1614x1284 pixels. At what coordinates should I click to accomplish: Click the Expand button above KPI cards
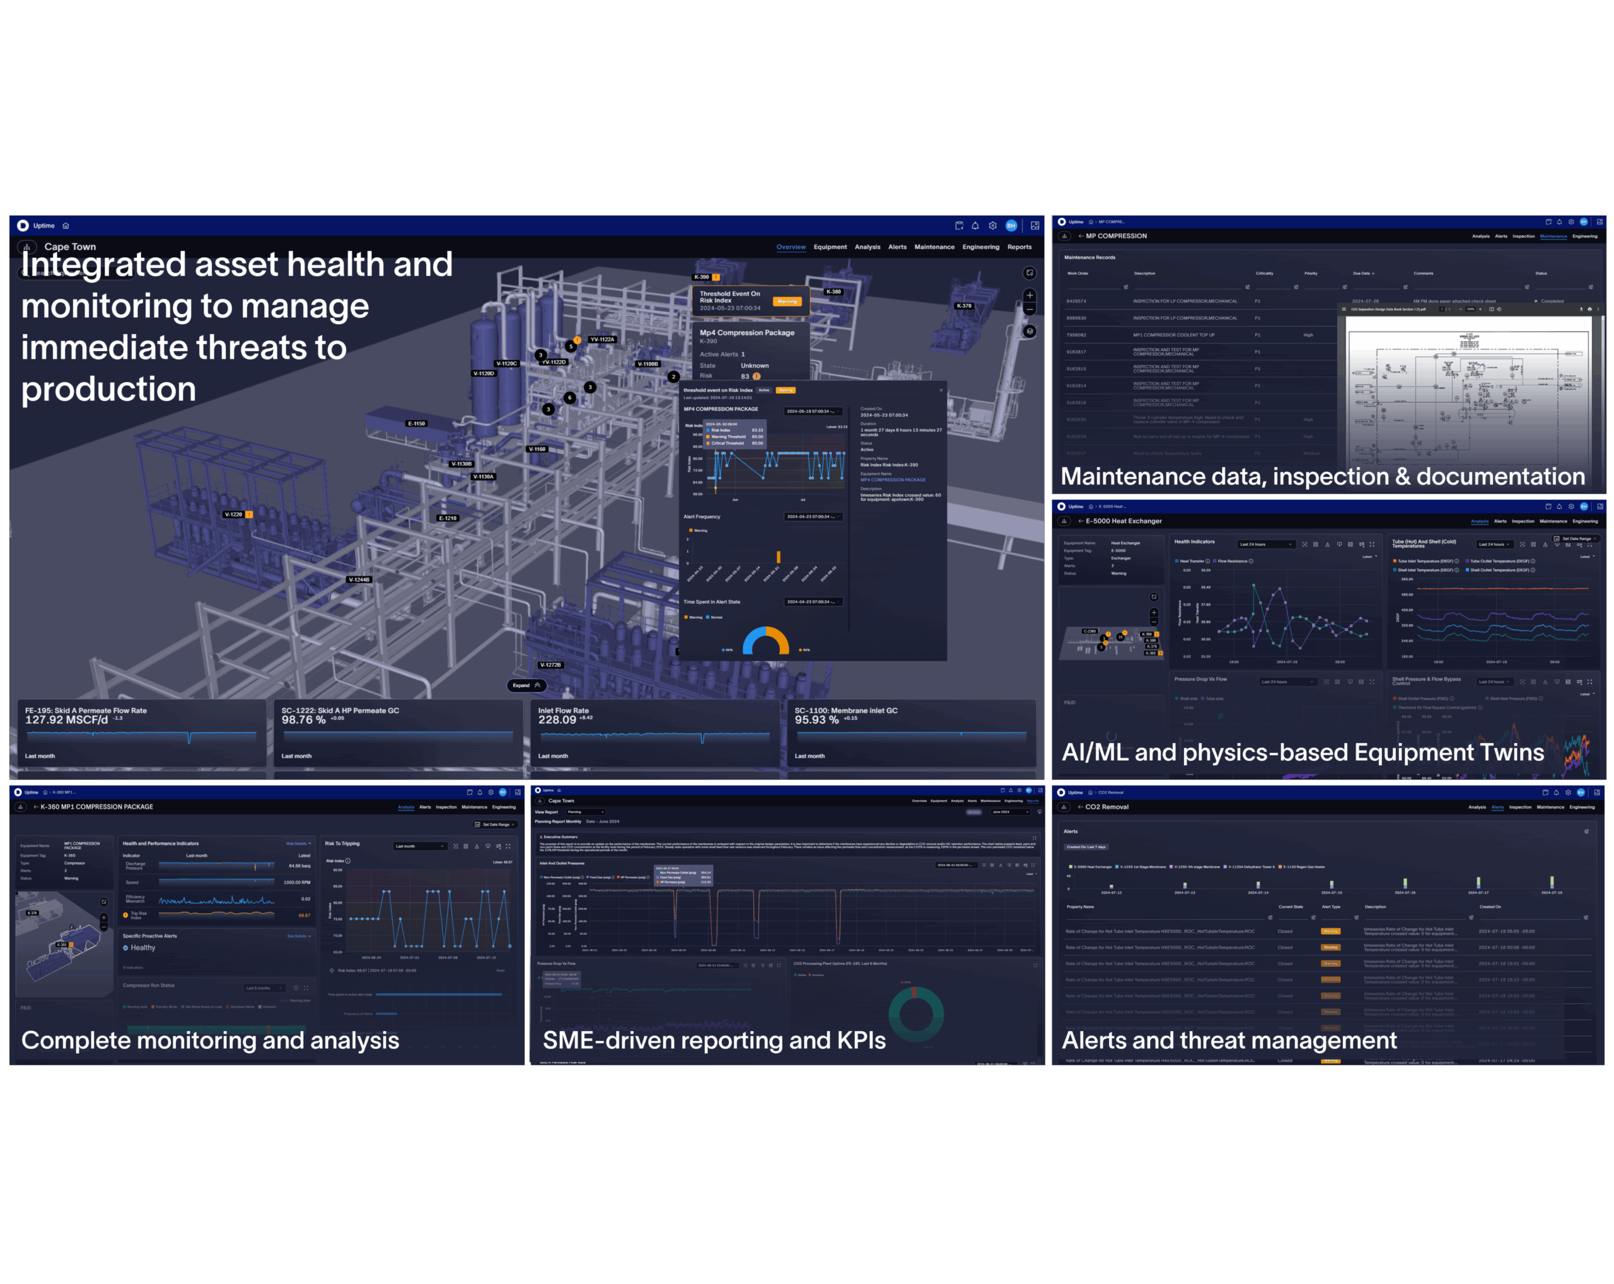click(526, 685)
